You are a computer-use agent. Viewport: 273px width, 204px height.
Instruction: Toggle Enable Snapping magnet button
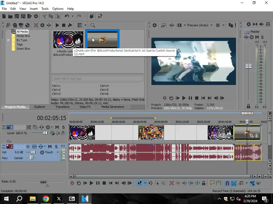[x=227, y=183]
